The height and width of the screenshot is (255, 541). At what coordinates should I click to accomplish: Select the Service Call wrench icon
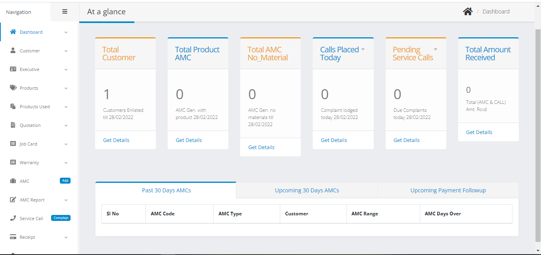click(x=12, y=218)
